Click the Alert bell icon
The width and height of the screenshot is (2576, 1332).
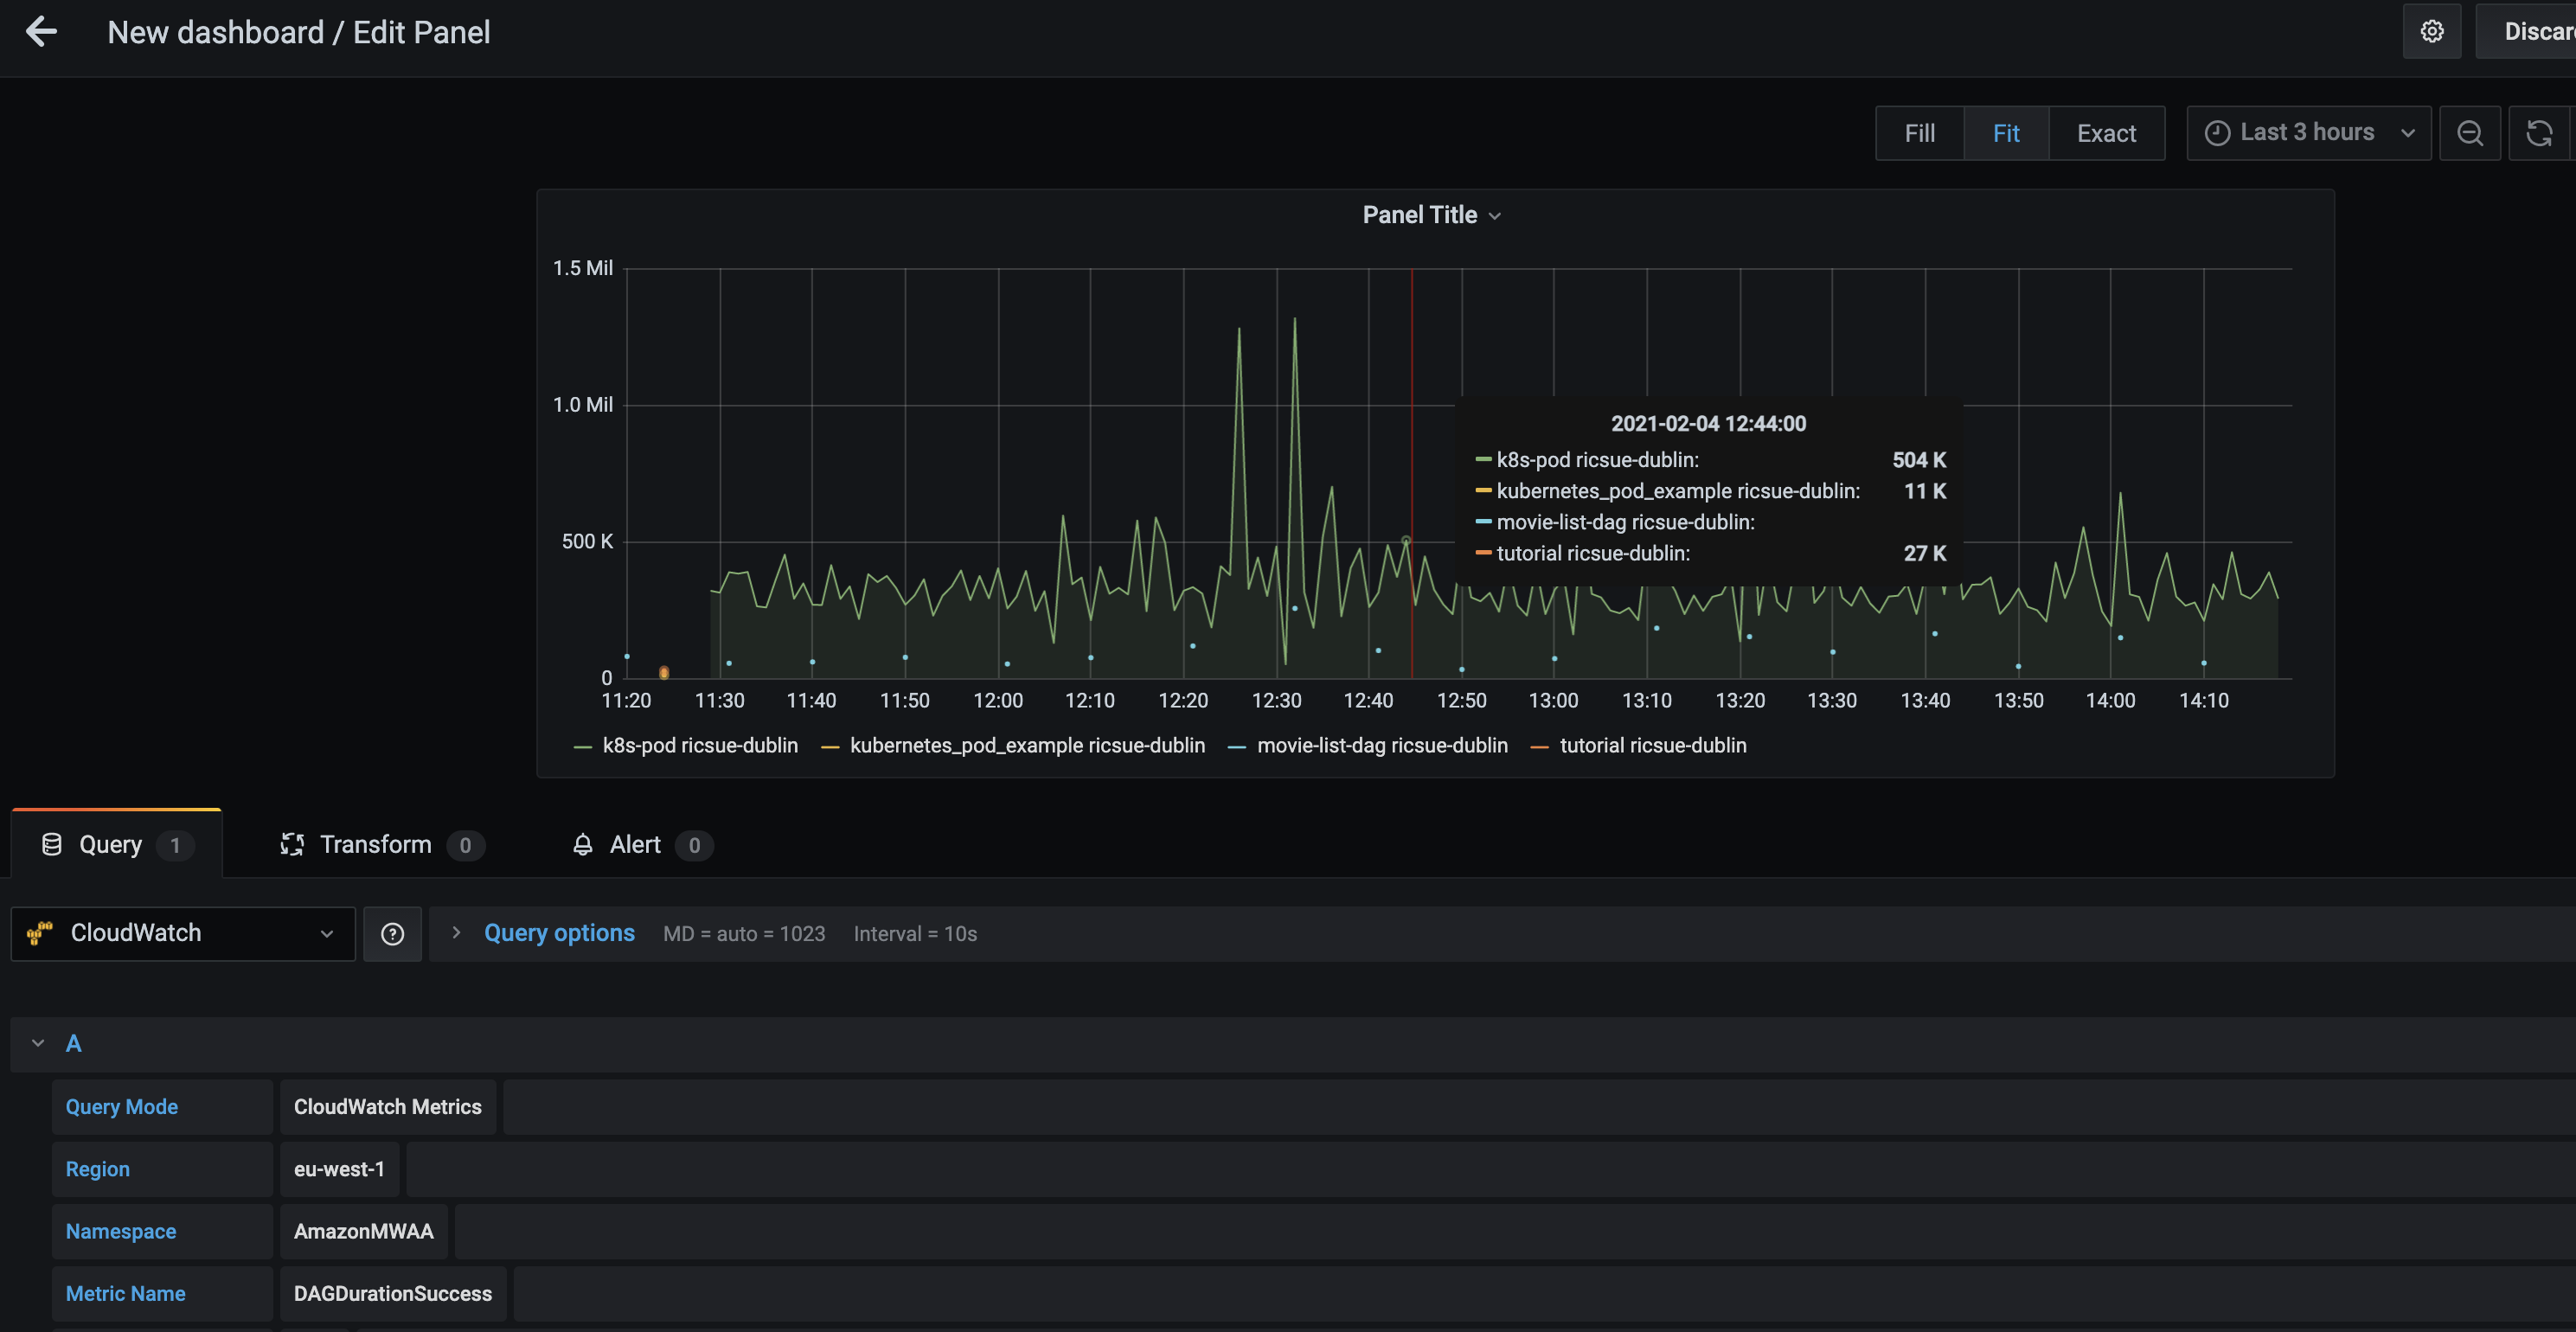coord(583,845)
